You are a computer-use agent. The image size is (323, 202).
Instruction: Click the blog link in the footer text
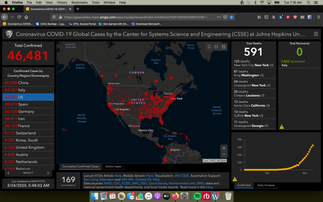click(209, 187)
